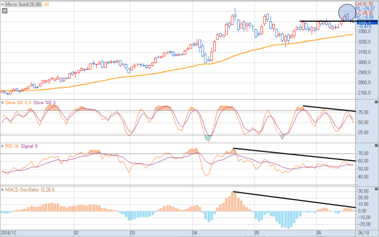Click the 05 month label on date axis
379x237 pixels.
point(257,233)
